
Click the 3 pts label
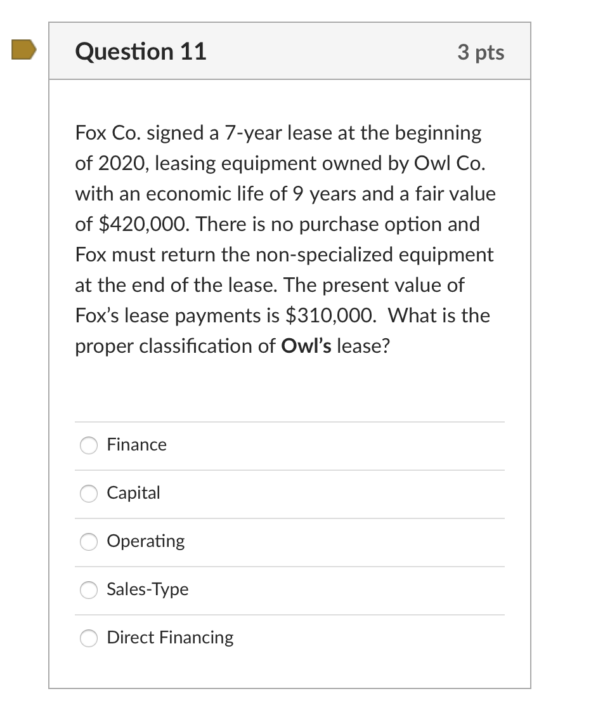coord(481,53)
